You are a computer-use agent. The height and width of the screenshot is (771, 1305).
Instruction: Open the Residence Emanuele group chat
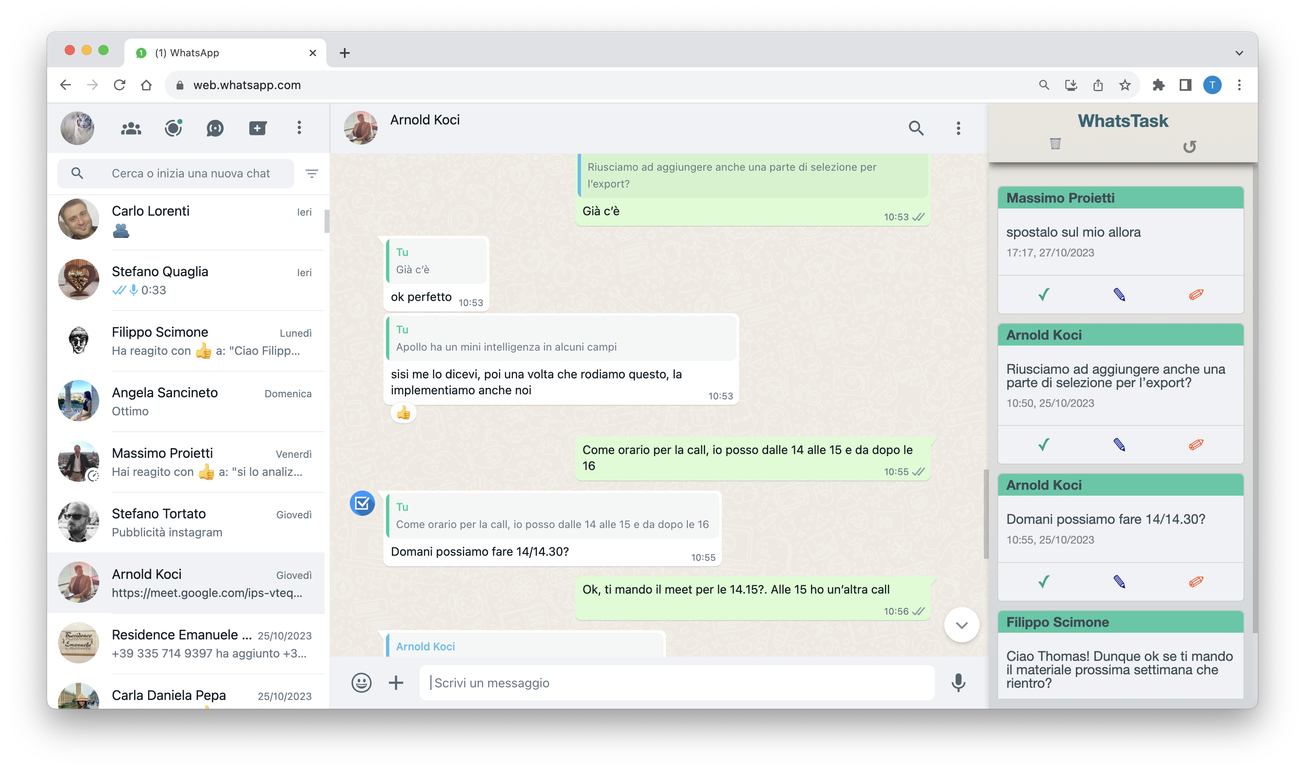pos(185,644)
